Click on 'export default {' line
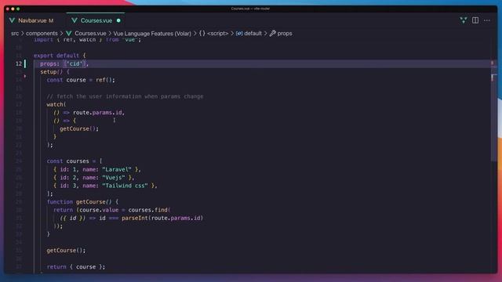Image resolution: width=502 pixels, height=282 pixels. point(60,56)
